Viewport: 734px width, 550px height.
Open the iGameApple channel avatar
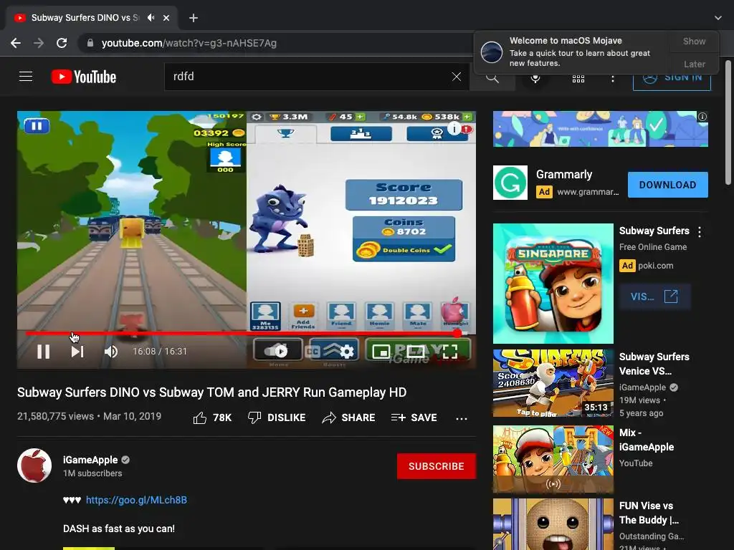(x=34, y=465)
